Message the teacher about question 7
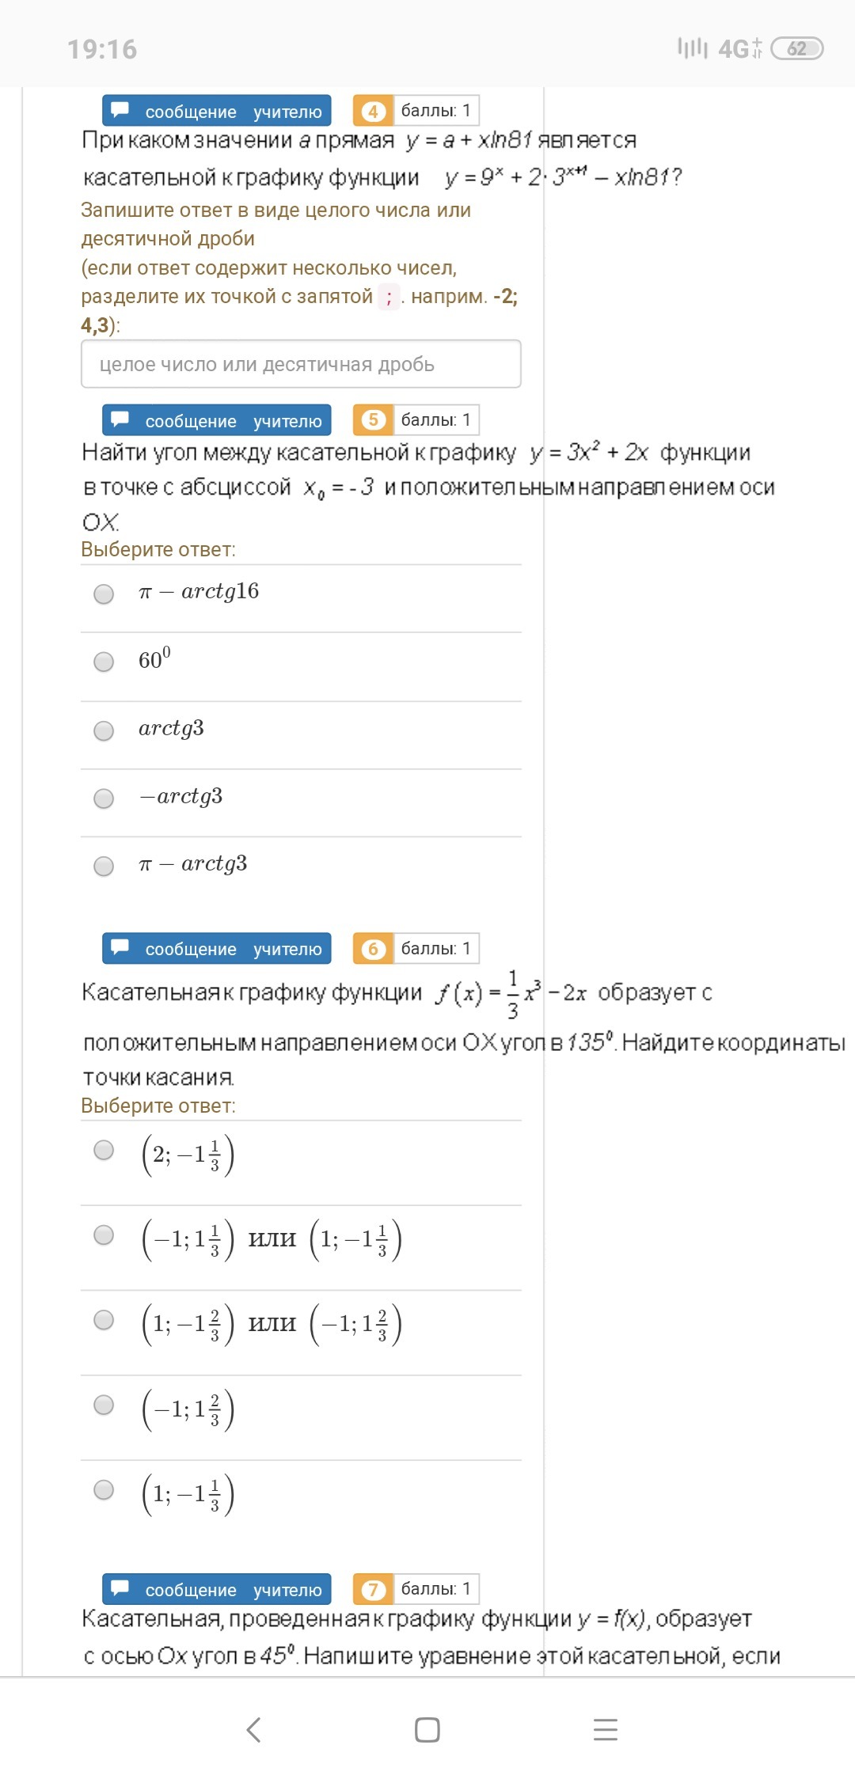Image resolution: width=855 pixels, height=1779 pixels. [216, 1589]
